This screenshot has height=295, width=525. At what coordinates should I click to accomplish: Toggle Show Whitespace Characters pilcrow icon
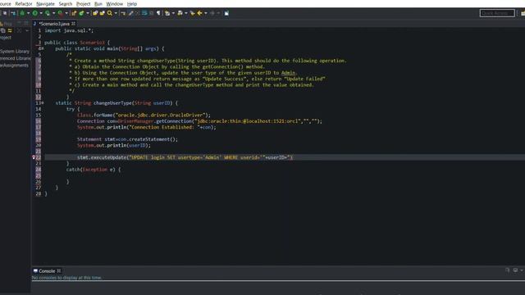click(158, 13)
